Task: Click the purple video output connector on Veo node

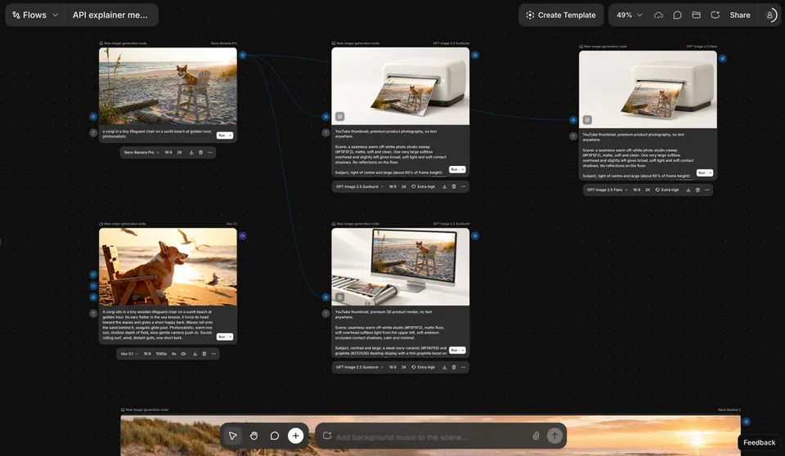Action: pyautogui.click(x=242, y=235)
